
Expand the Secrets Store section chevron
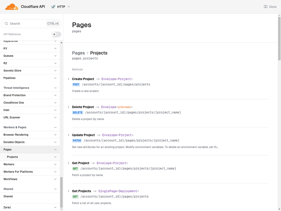pos(55,71)
